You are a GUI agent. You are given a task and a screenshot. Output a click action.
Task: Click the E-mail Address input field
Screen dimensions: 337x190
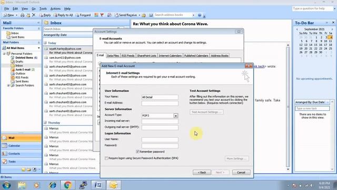tap(160, 103)
